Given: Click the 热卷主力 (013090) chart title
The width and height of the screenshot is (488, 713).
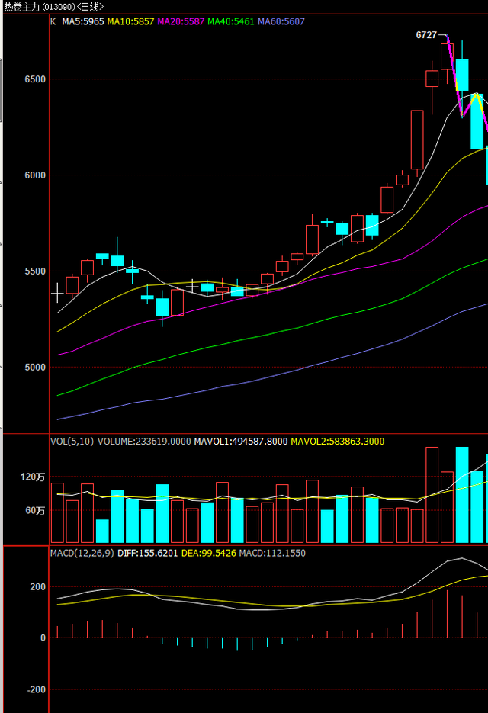Looking at the screenshot, I should tap(53, 7).
